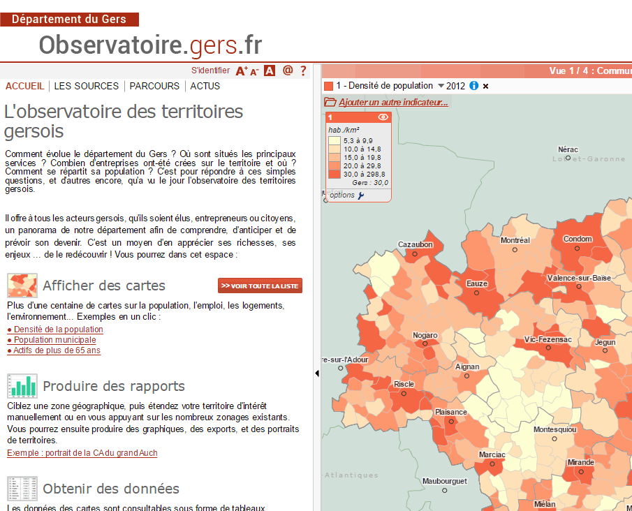
Task: Click Montesquiou marker on map
Action: 554,439
